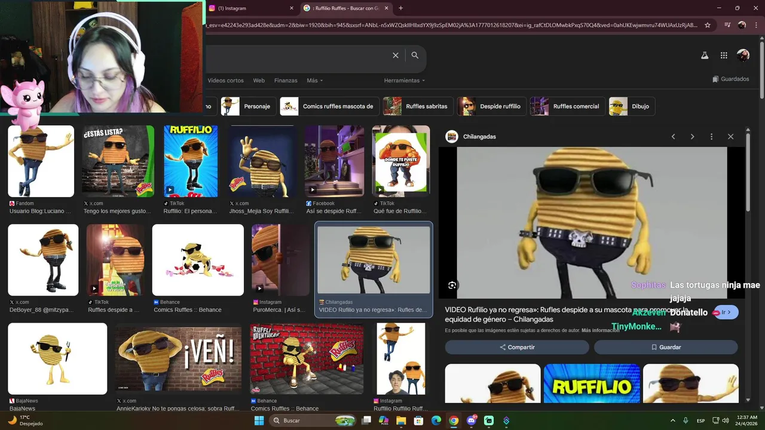Open the ¿Estás lista? x.com image result
Screen dimensions: 765x430
coord(118,161)
